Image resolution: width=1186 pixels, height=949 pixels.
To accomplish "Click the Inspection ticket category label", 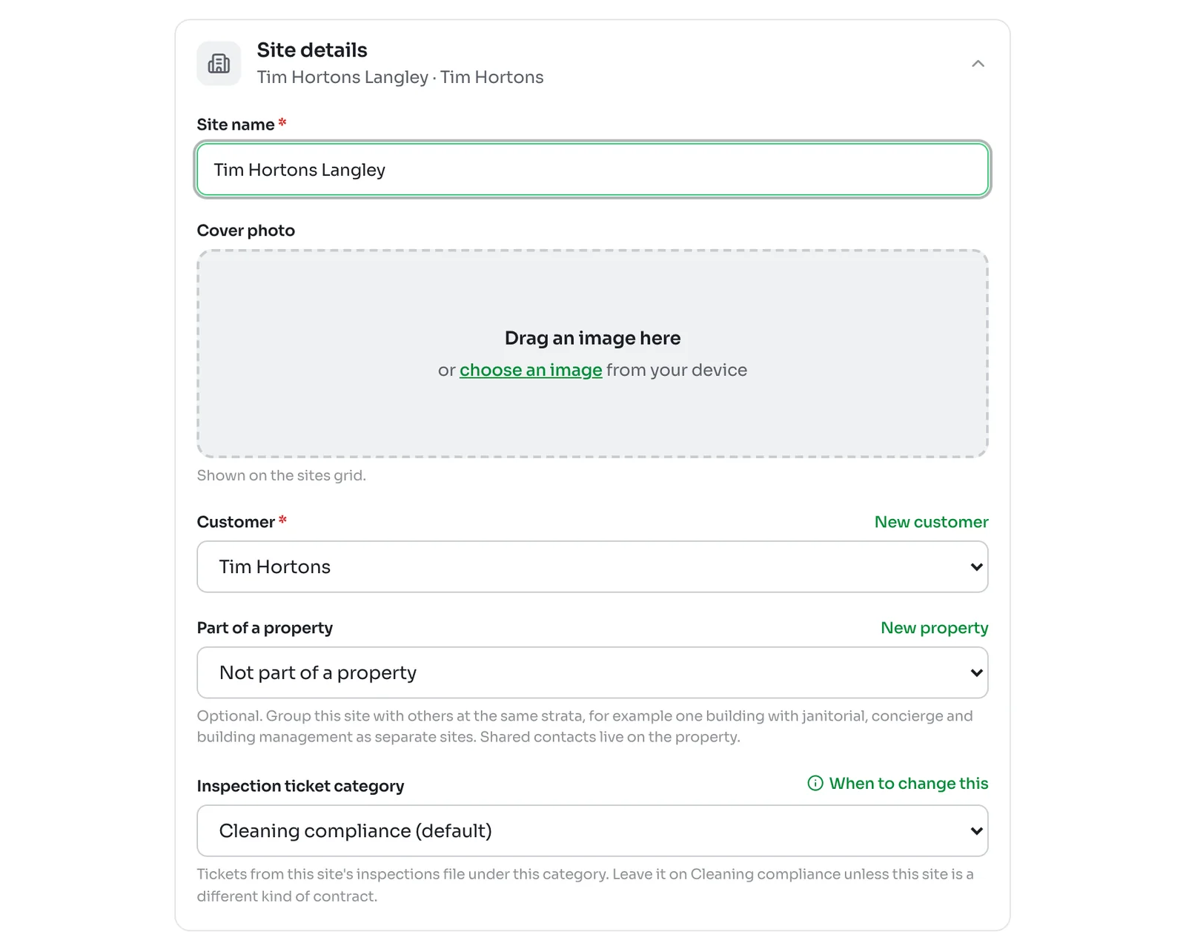I will pyautogui.click(x=300, y=786).
